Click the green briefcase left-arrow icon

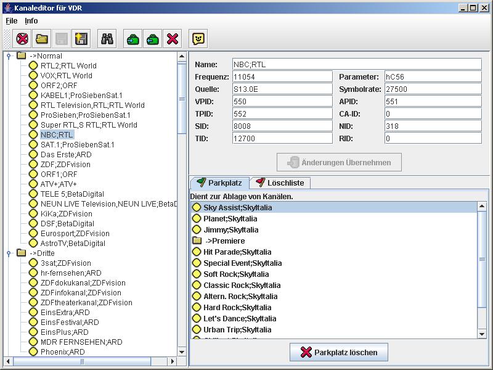(x=152, y=39)
